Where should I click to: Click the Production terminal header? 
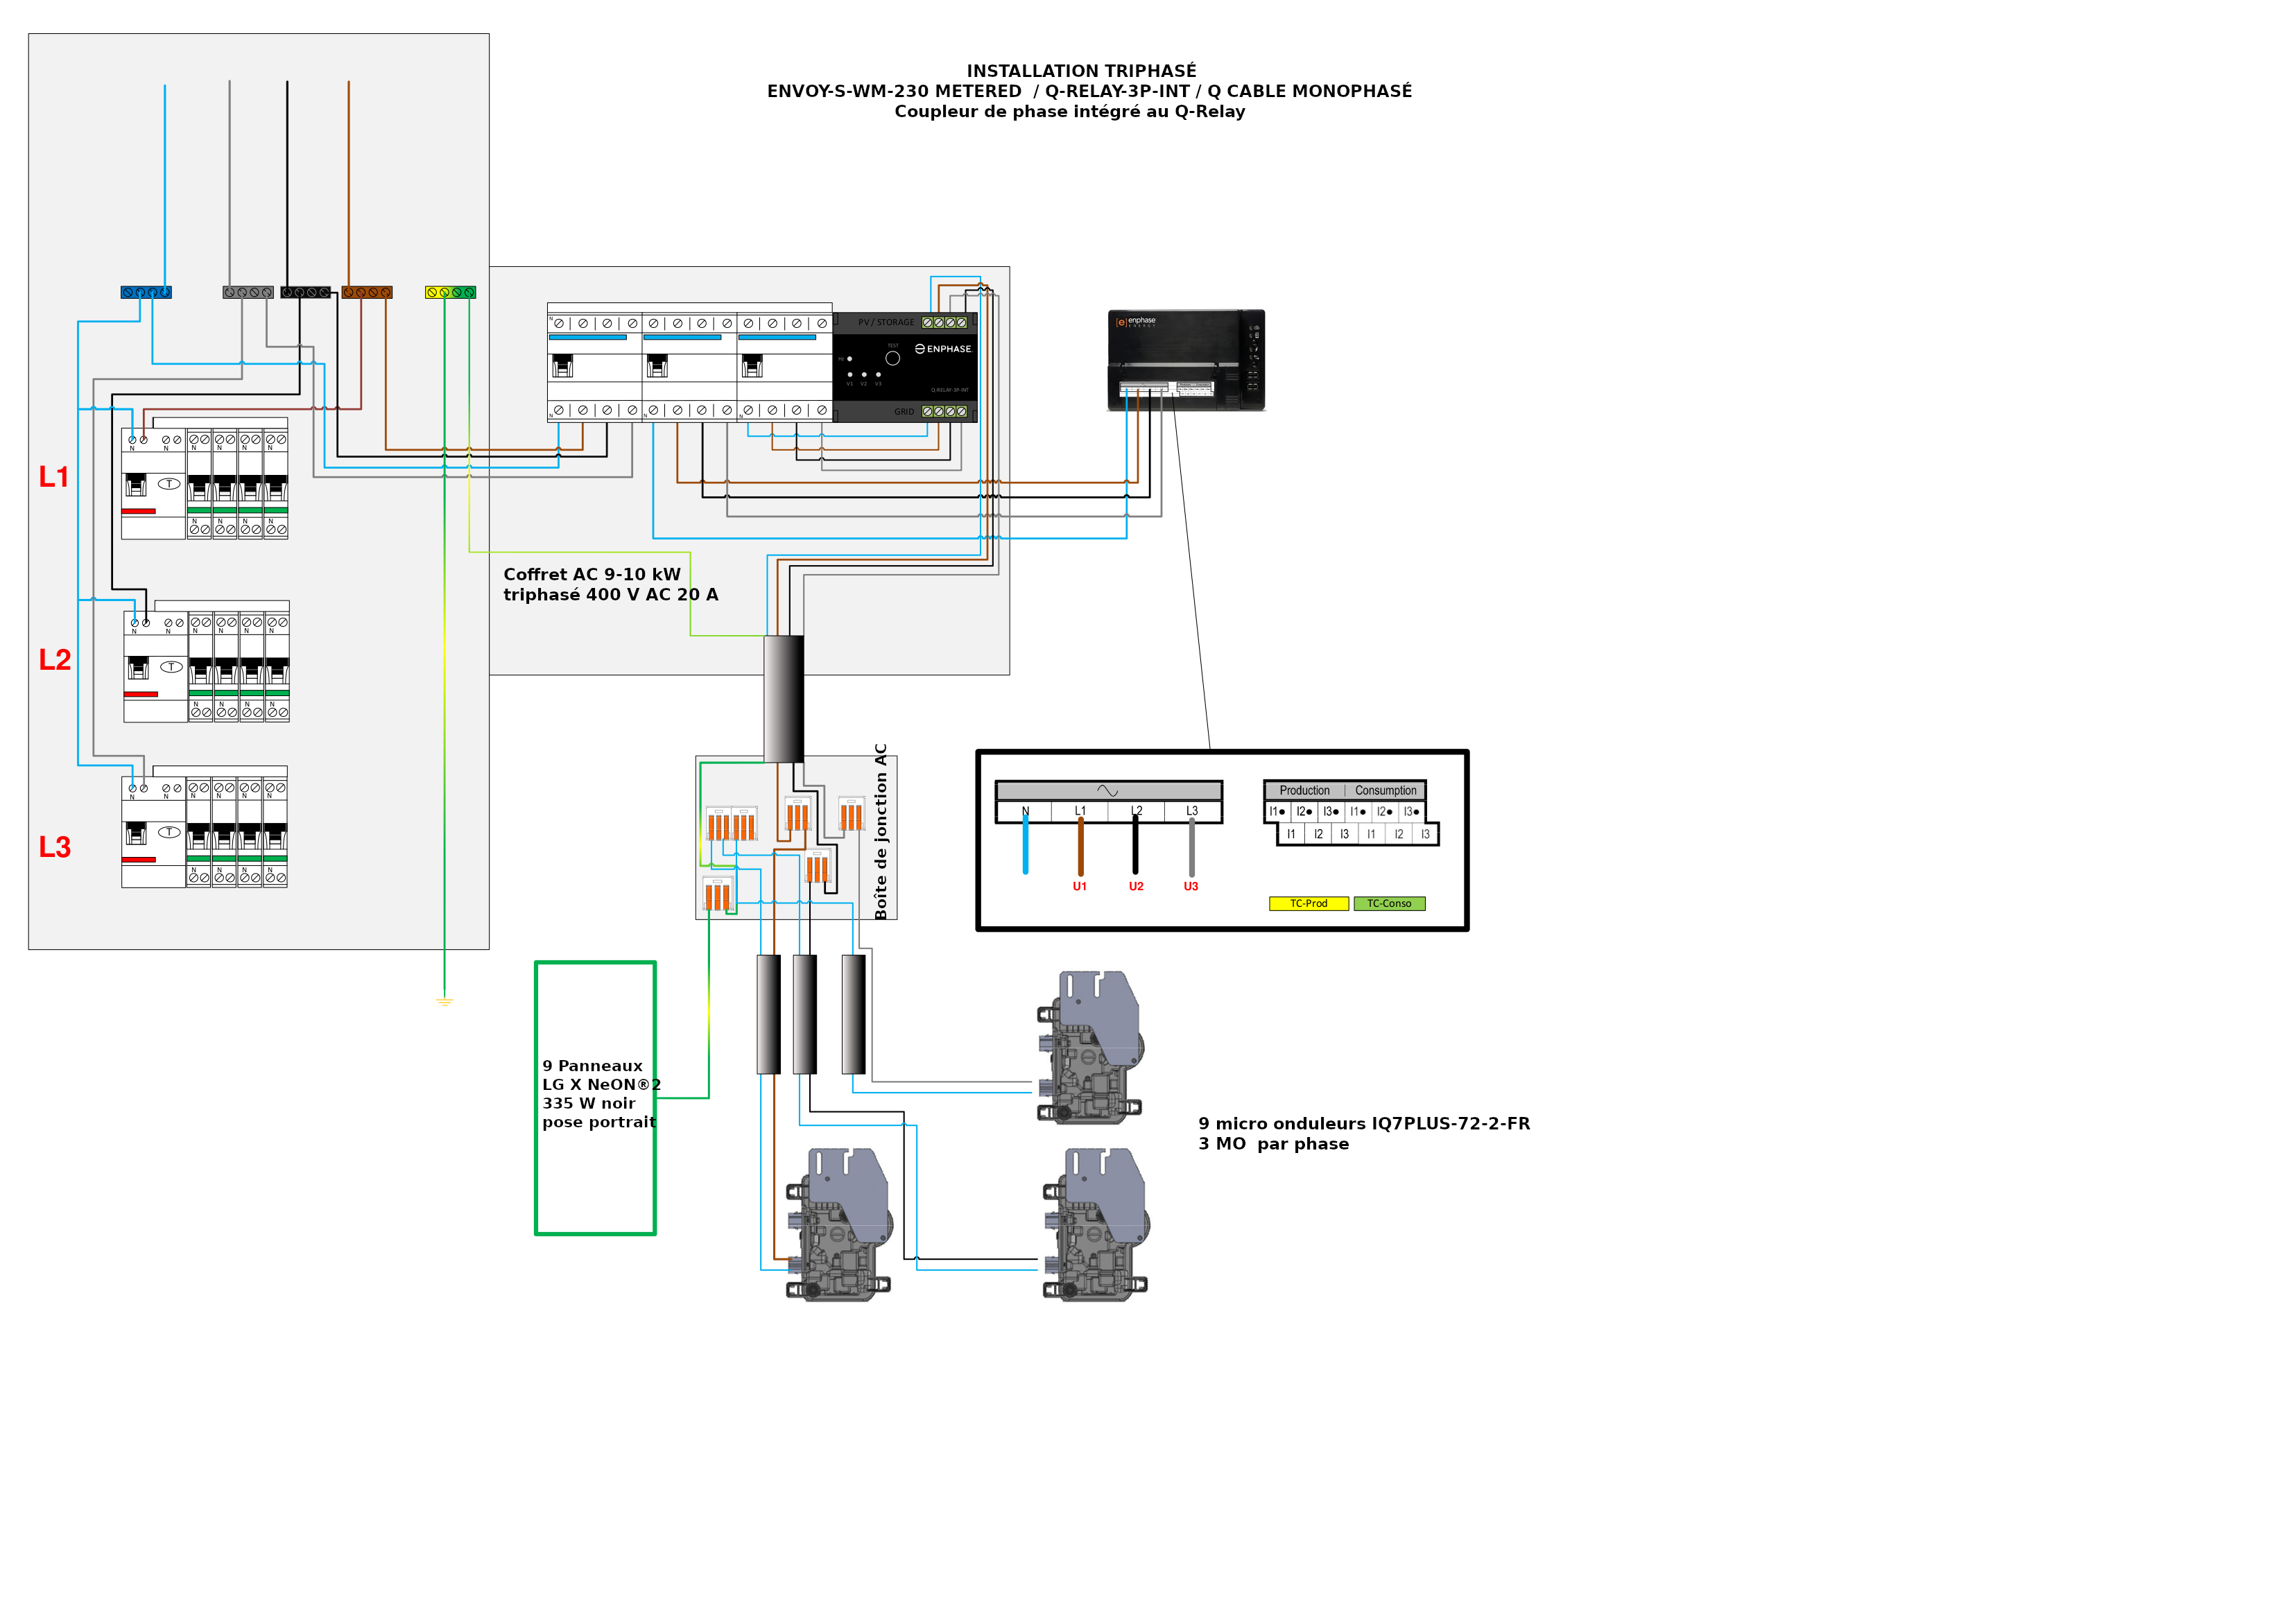(x=1304, y=790)
